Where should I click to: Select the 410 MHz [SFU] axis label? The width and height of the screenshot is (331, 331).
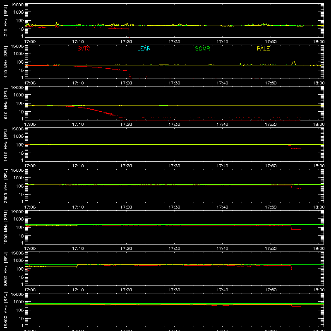point(6,62)
